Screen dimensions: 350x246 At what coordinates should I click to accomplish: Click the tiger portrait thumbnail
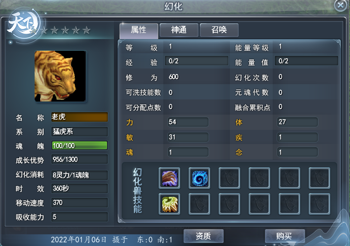60,76
